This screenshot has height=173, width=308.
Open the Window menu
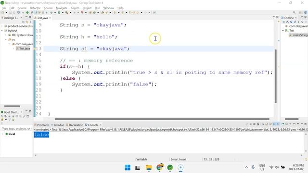click(x=109, y=8)
